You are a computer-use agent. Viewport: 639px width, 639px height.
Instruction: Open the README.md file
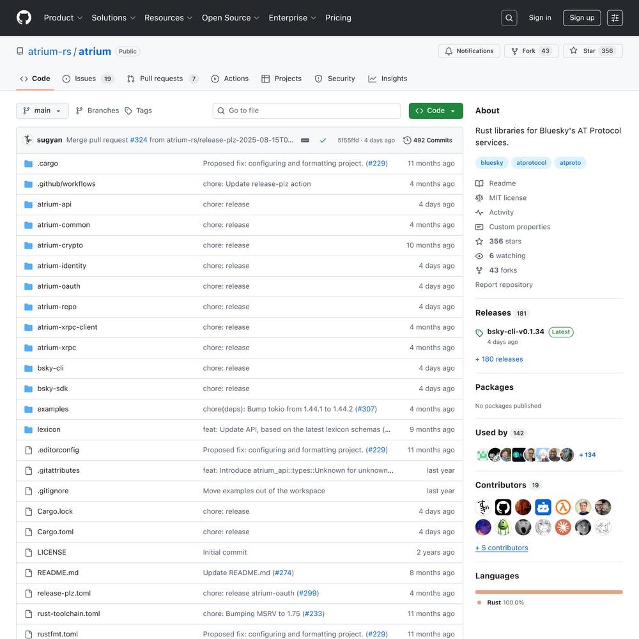tap(58, 573)
